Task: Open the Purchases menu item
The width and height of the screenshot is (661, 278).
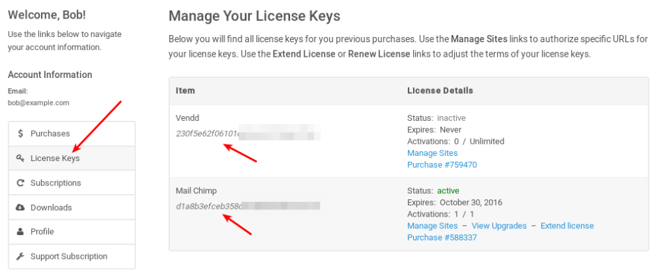Action: (x=50, y=134)
